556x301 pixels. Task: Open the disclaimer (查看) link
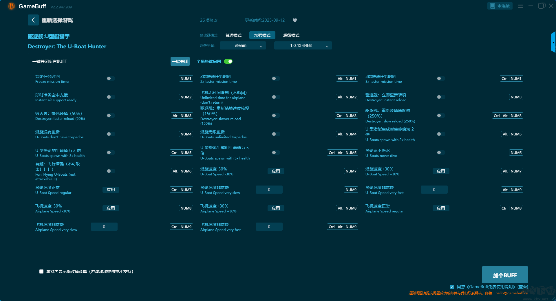pos(523,287)
